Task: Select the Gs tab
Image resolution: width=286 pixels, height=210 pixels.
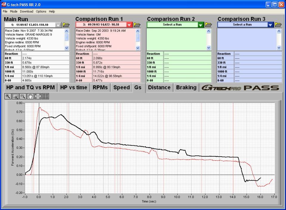Action: pyautogui.click(x=138, y=87)
